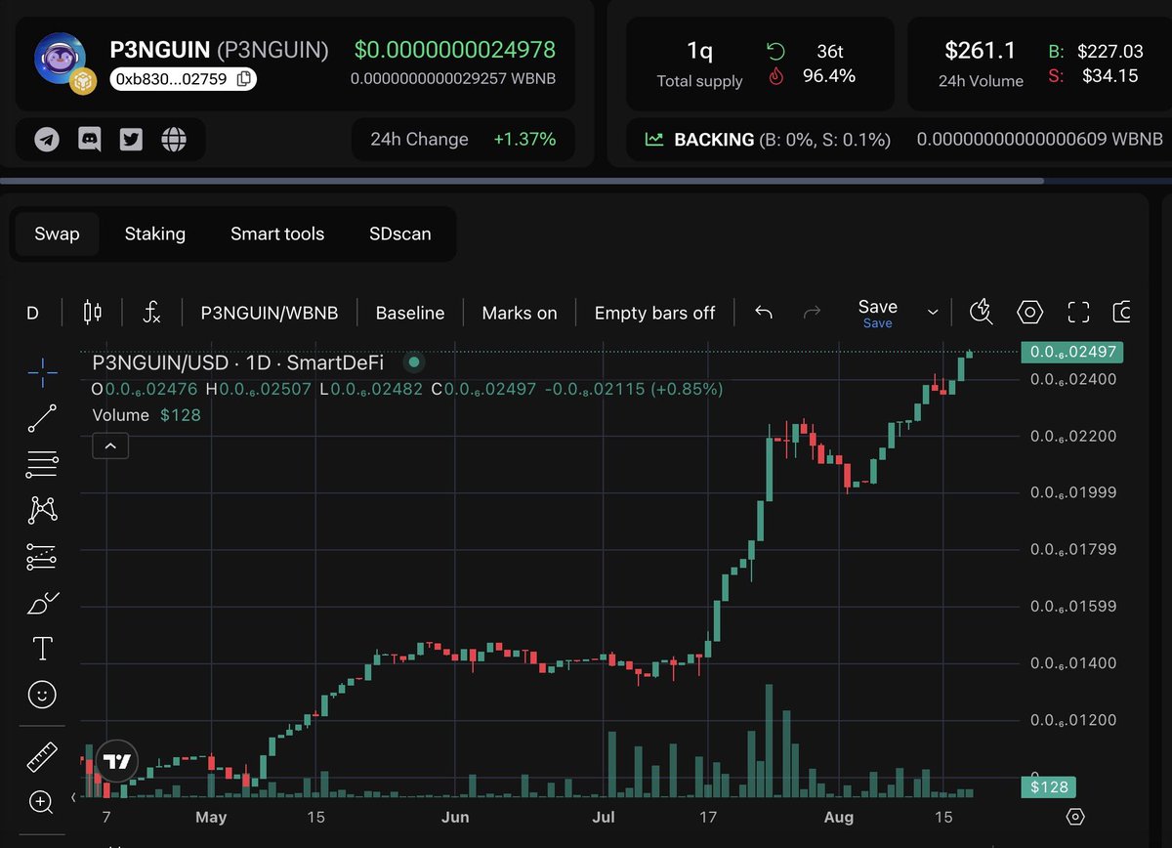
Task: Select the measure ruler tool
Action: click(x=41, y=756)
